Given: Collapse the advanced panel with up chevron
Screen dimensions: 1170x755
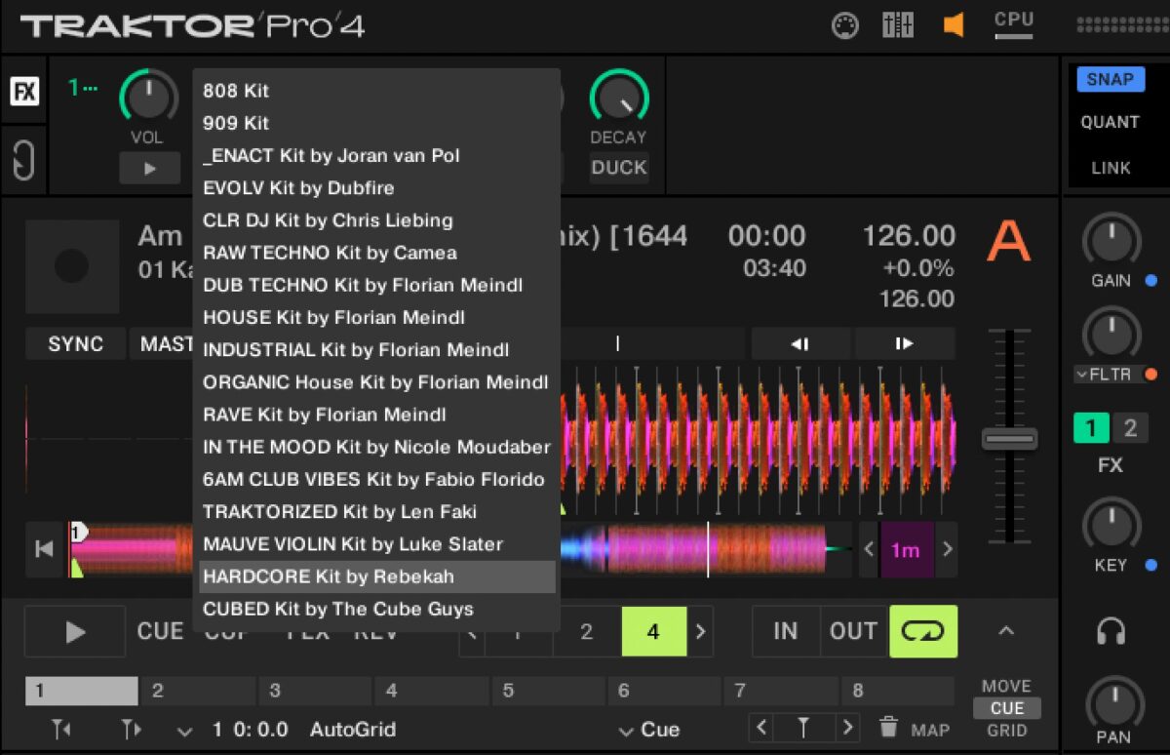Looking at the screenshot, I should point(1006,632).
